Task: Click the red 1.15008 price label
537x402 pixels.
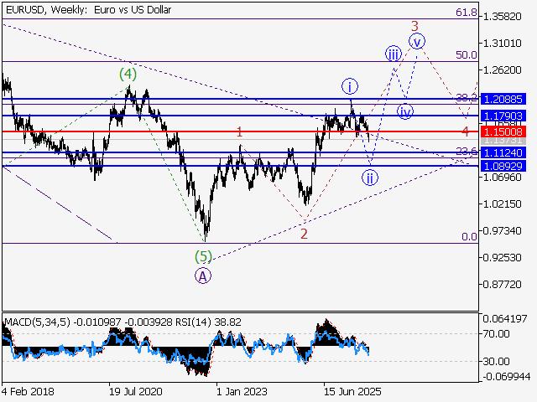Action: (503, 131)
